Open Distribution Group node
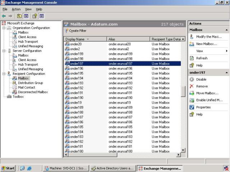Viewport: 230px width, 172px height. [30, 83]
